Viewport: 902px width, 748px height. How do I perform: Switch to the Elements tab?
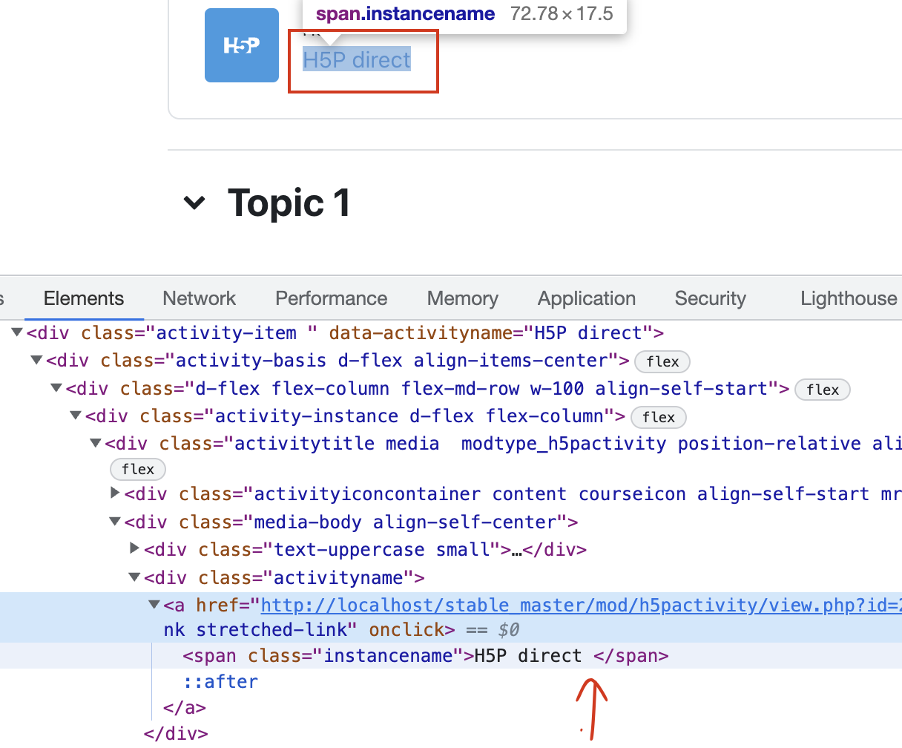point(84,298)
